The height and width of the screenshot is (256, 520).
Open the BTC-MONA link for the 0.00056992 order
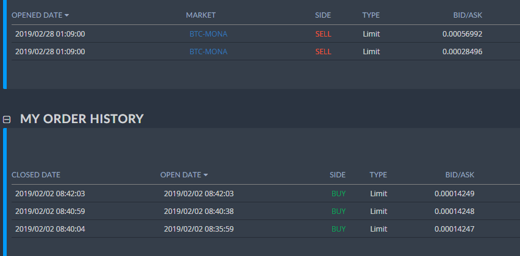pyautogui.click(x=208, y=34)
